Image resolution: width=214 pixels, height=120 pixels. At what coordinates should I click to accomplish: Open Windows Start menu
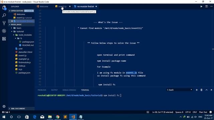[x=4, y=117]
